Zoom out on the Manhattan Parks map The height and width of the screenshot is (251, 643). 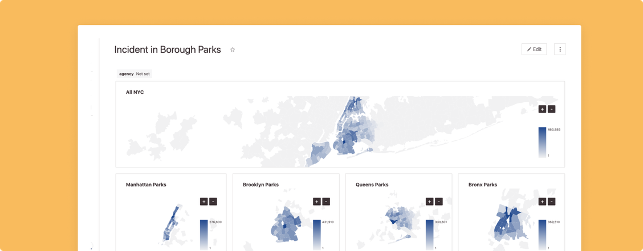(213, 202)
